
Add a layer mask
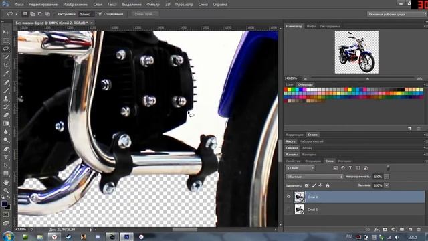click(385, 230)
